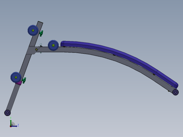Select the pull pin ring above the joint
Image resolution: width=183 pixels, height=137 pixels.
[x=41, y=45]
